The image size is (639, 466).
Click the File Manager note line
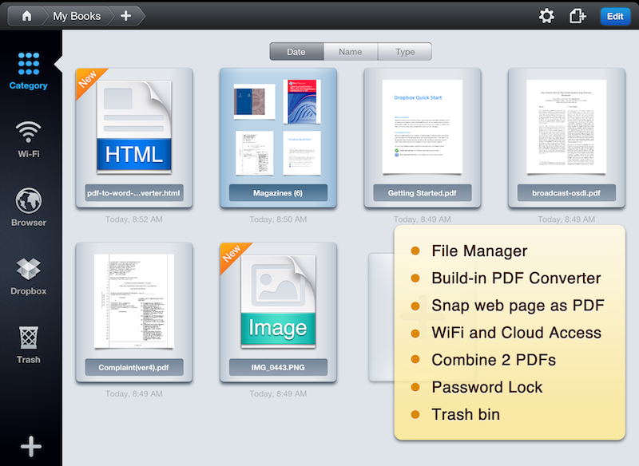point(479,251)
